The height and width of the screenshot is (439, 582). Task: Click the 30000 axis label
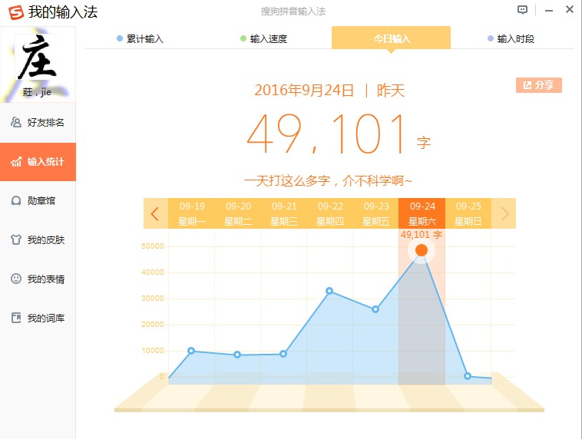(x=153, y=299)
